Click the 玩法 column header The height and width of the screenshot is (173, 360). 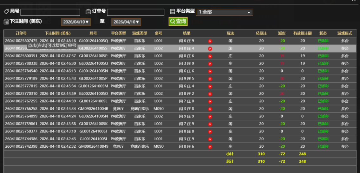click(230, 33)
